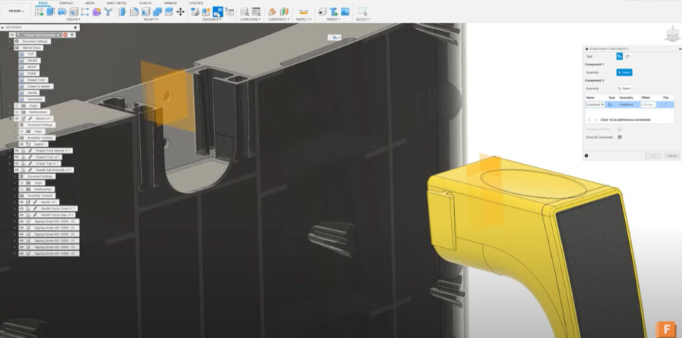This screenshot has width=682, height=338.
Task: Choose the rotate constraint type icon
Action: click(627, 56)
